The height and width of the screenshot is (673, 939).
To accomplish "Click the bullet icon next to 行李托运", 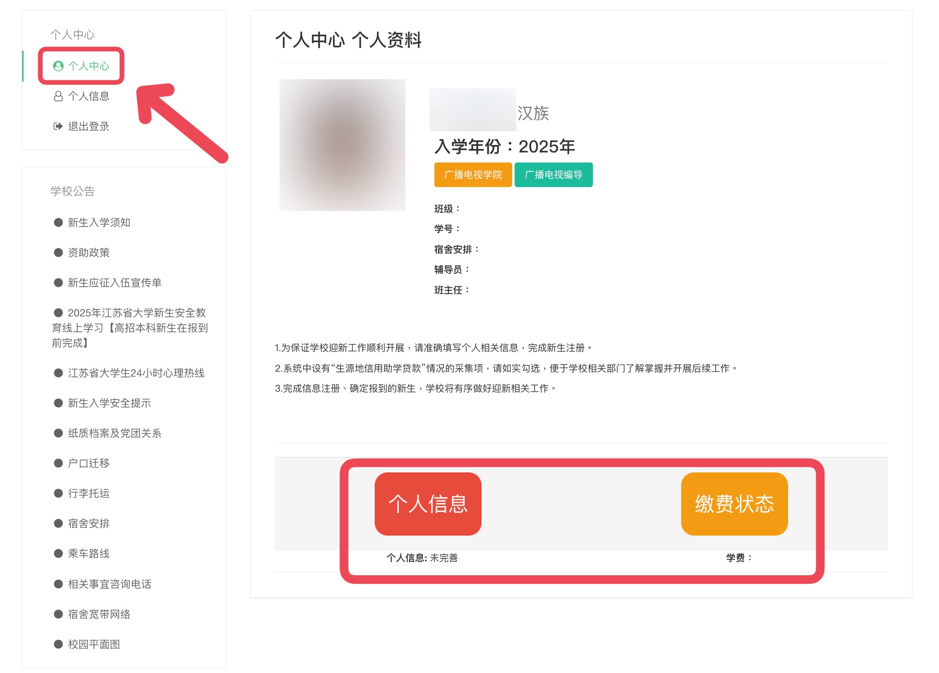I will click(x=58, y=493).
